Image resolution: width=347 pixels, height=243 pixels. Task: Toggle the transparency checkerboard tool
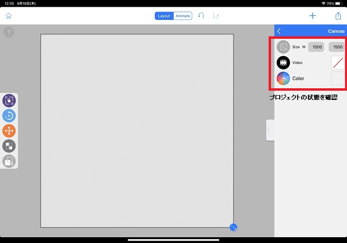9,146
